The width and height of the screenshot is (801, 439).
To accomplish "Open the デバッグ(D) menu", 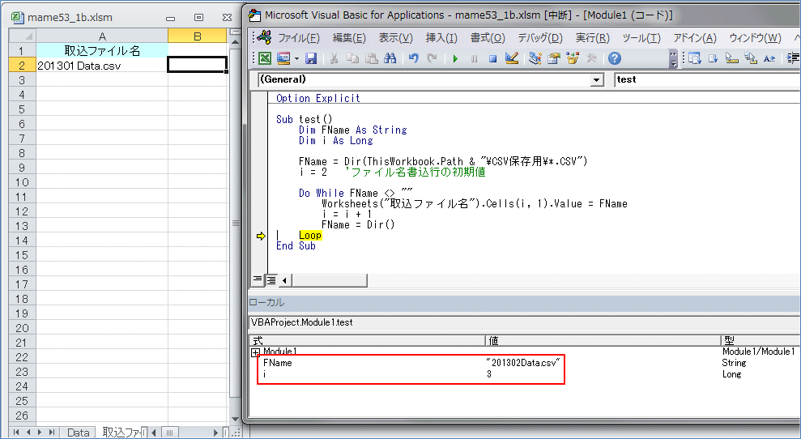I will (539, 38).
